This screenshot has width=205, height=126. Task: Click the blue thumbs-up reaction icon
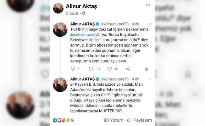click(x=55, y=120)
